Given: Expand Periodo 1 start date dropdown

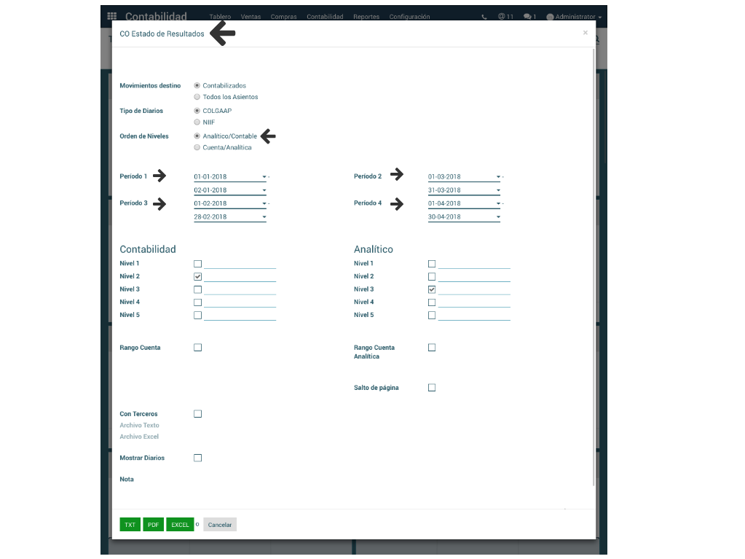Looking at the screenshot, I should coord(264,177).
